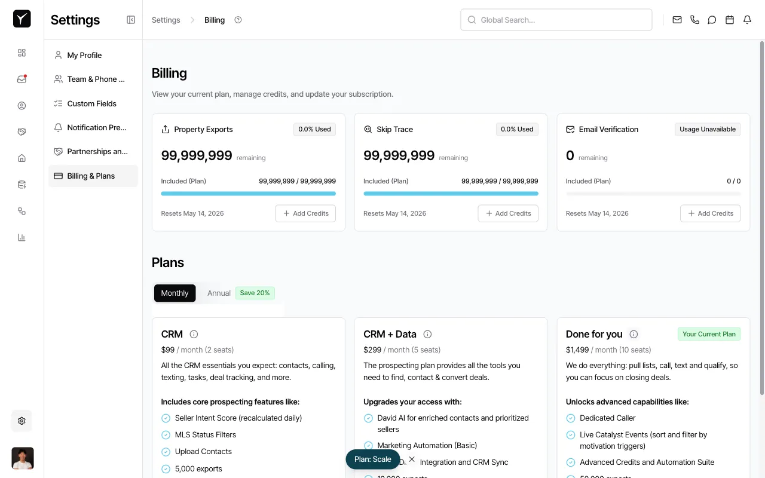Select the contacts icon in the left sidebar
The image size is (765, 478).
tap(22, 105)
